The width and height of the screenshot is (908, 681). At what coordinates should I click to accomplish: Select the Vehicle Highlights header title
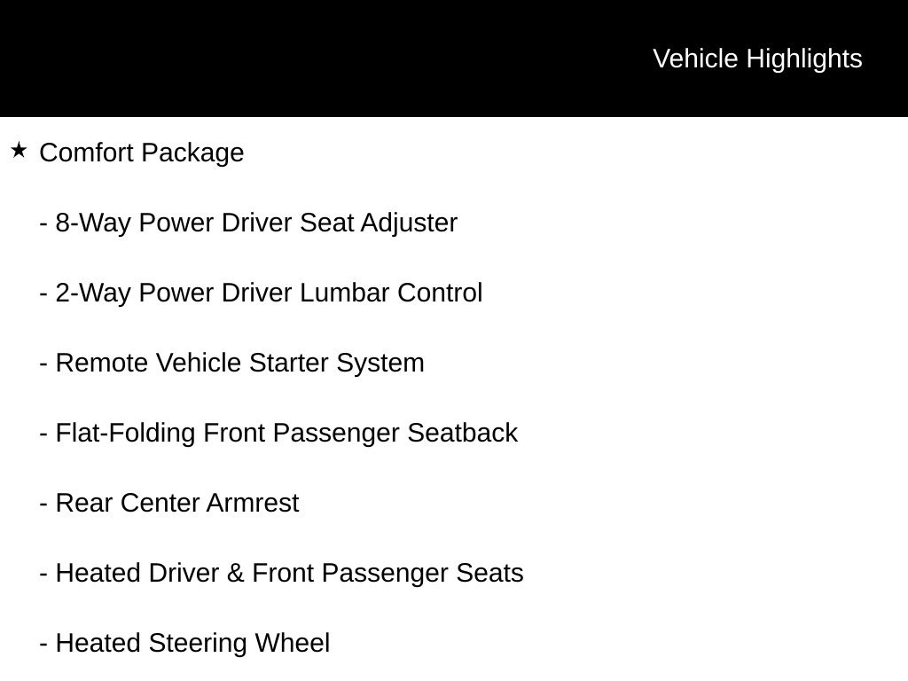tap(757, 59)
